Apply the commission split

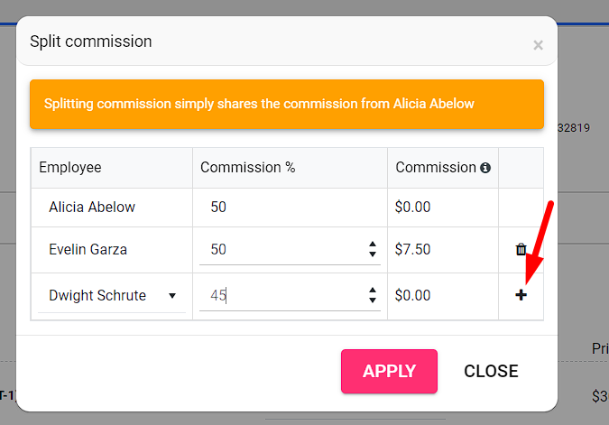point(389,371)
